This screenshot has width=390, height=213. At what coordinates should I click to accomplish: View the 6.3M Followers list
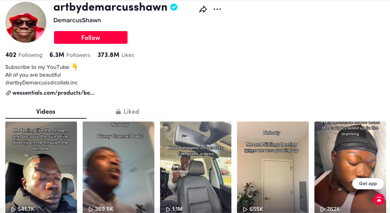pos(70,55)
